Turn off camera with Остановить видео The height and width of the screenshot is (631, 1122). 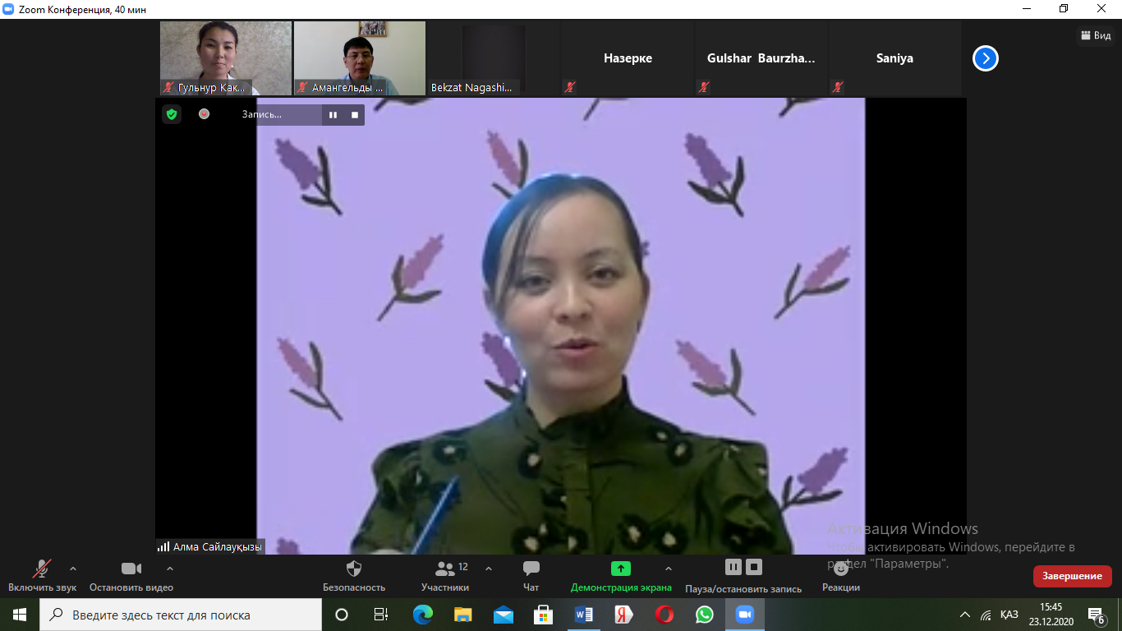(131, 576)
